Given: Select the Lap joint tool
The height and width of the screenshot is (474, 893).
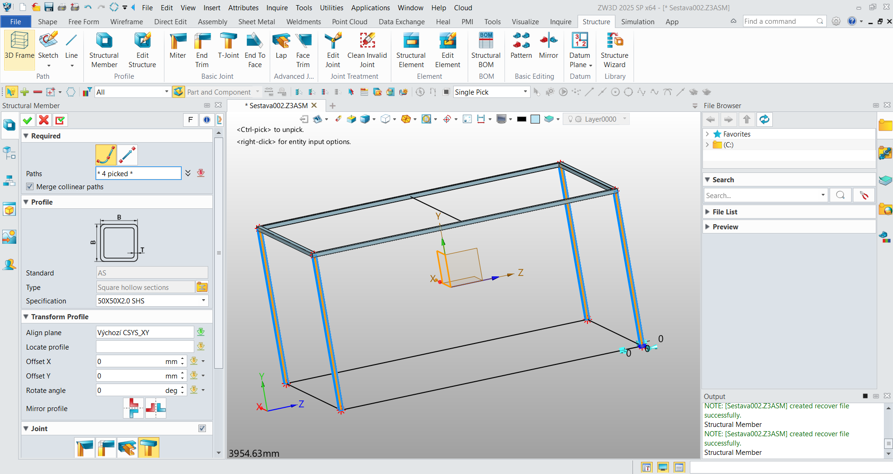Looking at the screenshot, I should point(281,46).
